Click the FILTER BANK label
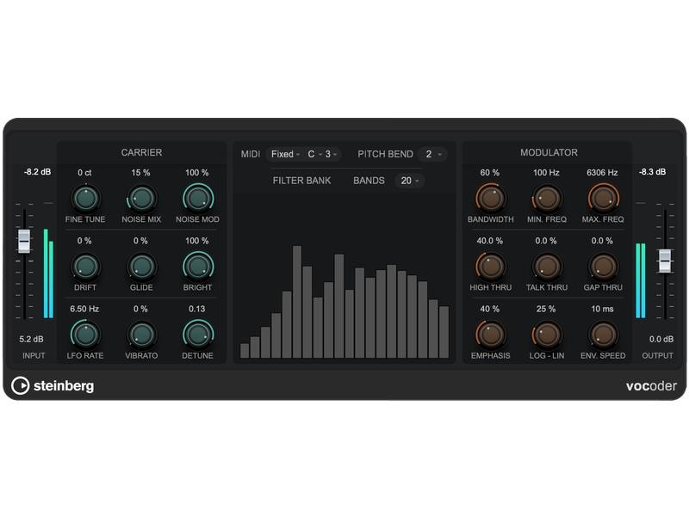 point(301,181)
